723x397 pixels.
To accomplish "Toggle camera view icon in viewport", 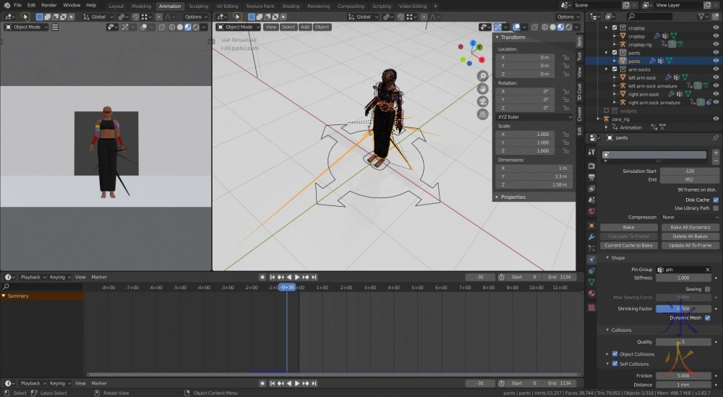I will [482, 101].
